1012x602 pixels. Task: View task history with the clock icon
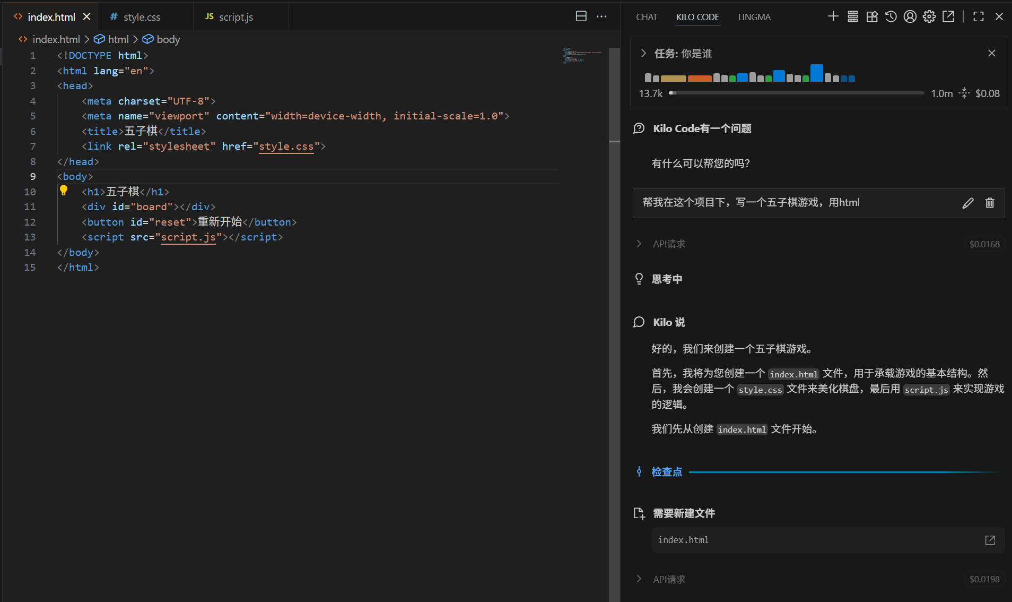click(x=891, y=16)
